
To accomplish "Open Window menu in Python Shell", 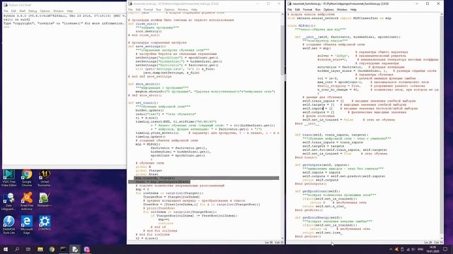I will [x=58, y=11].
